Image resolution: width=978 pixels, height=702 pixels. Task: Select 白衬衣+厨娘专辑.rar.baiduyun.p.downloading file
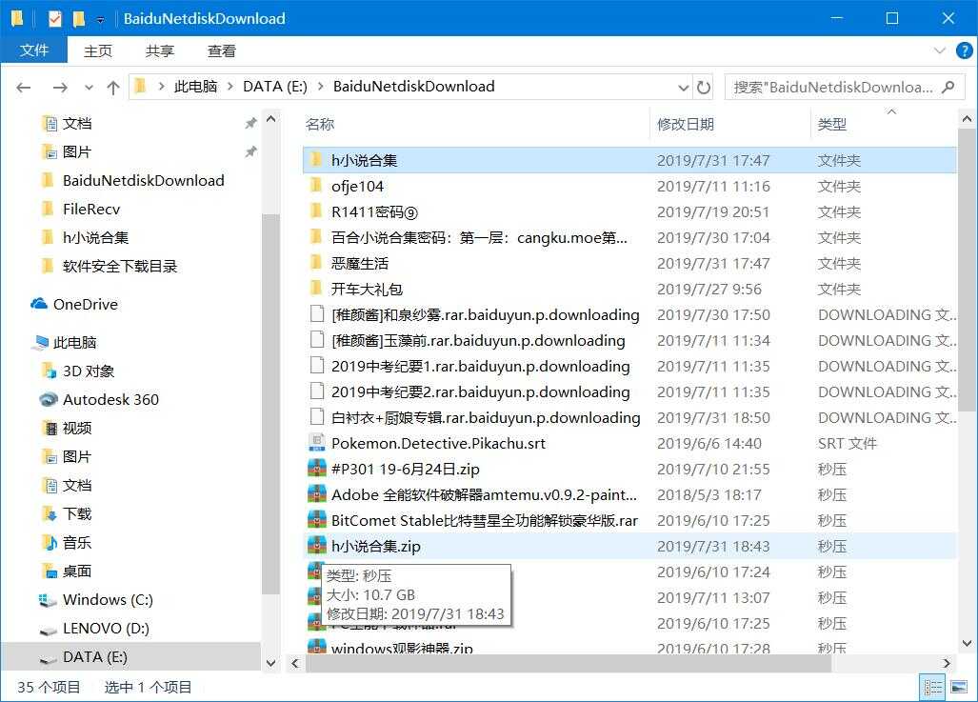pyautogui.click(x=486, y=417)
